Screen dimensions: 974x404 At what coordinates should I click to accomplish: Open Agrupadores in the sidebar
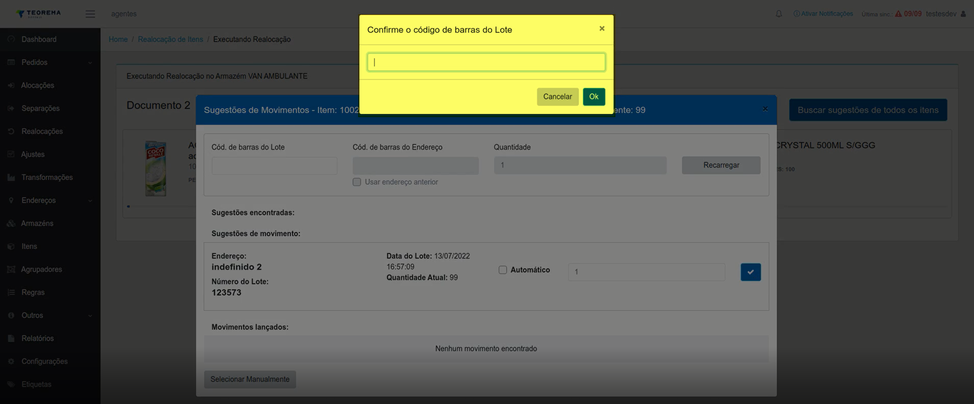[x=42, y=269]
